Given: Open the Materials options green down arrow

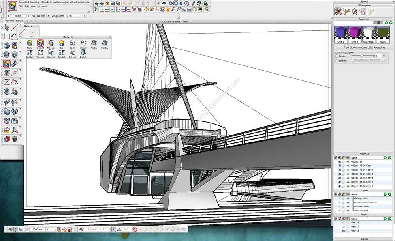Looking at the screenshot, I should [x=391, y=23].
